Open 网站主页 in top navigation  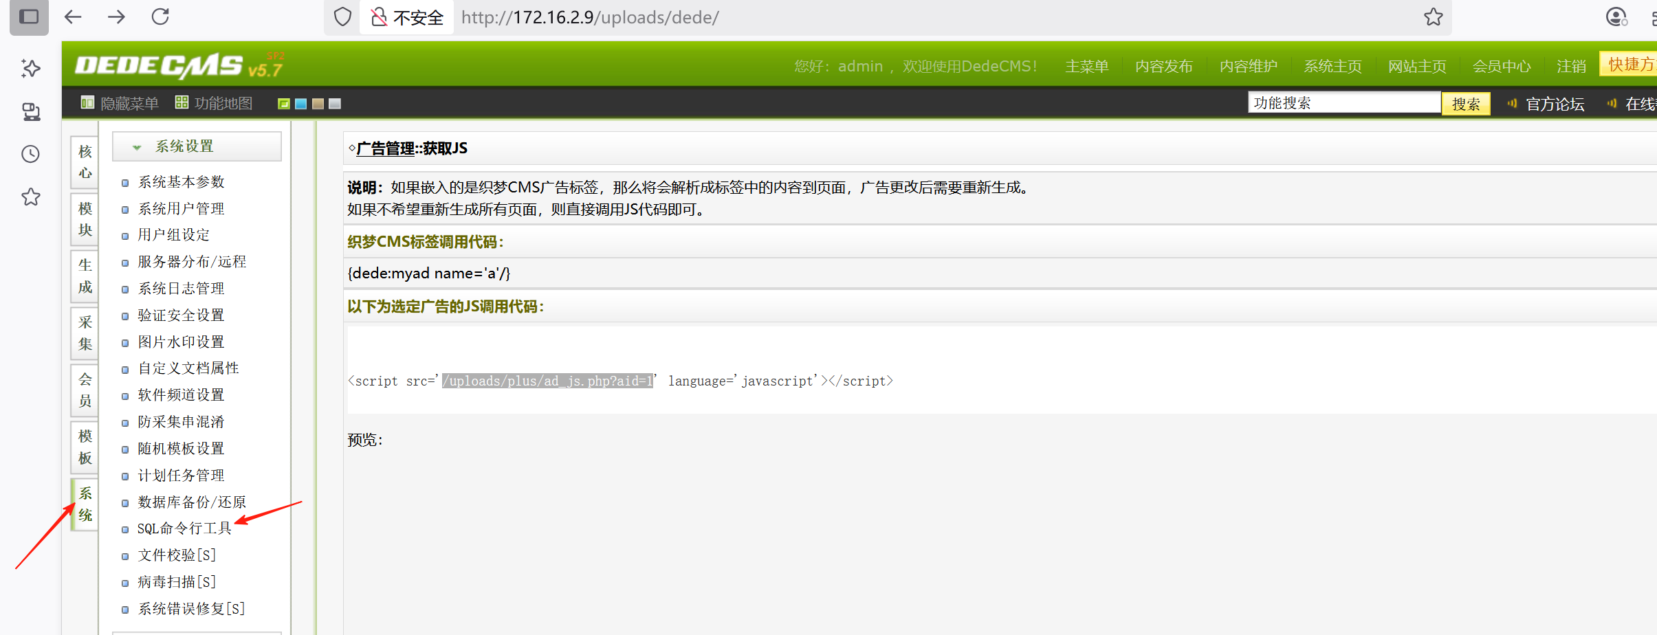click(1418, 67)
